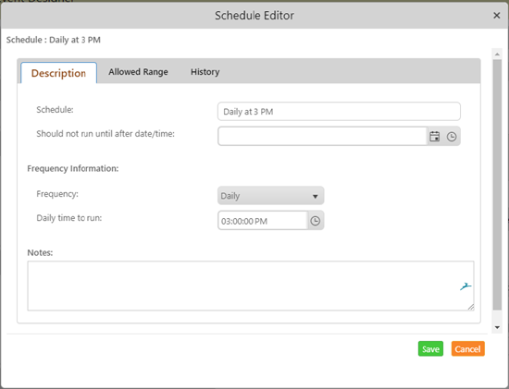
Task: Focus the Schedule name input field
Action: pyautogui.click(x=339, y=112)
